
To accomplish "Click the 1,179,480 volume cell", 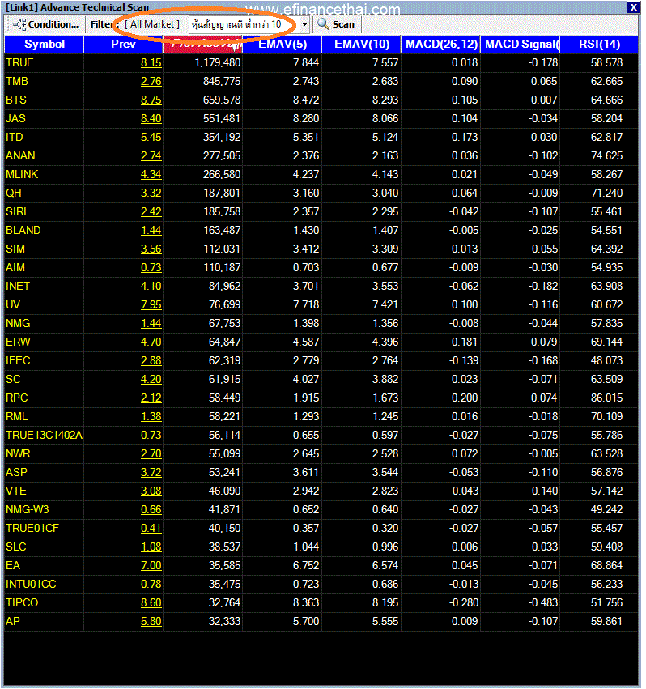I will click(218, 63).
